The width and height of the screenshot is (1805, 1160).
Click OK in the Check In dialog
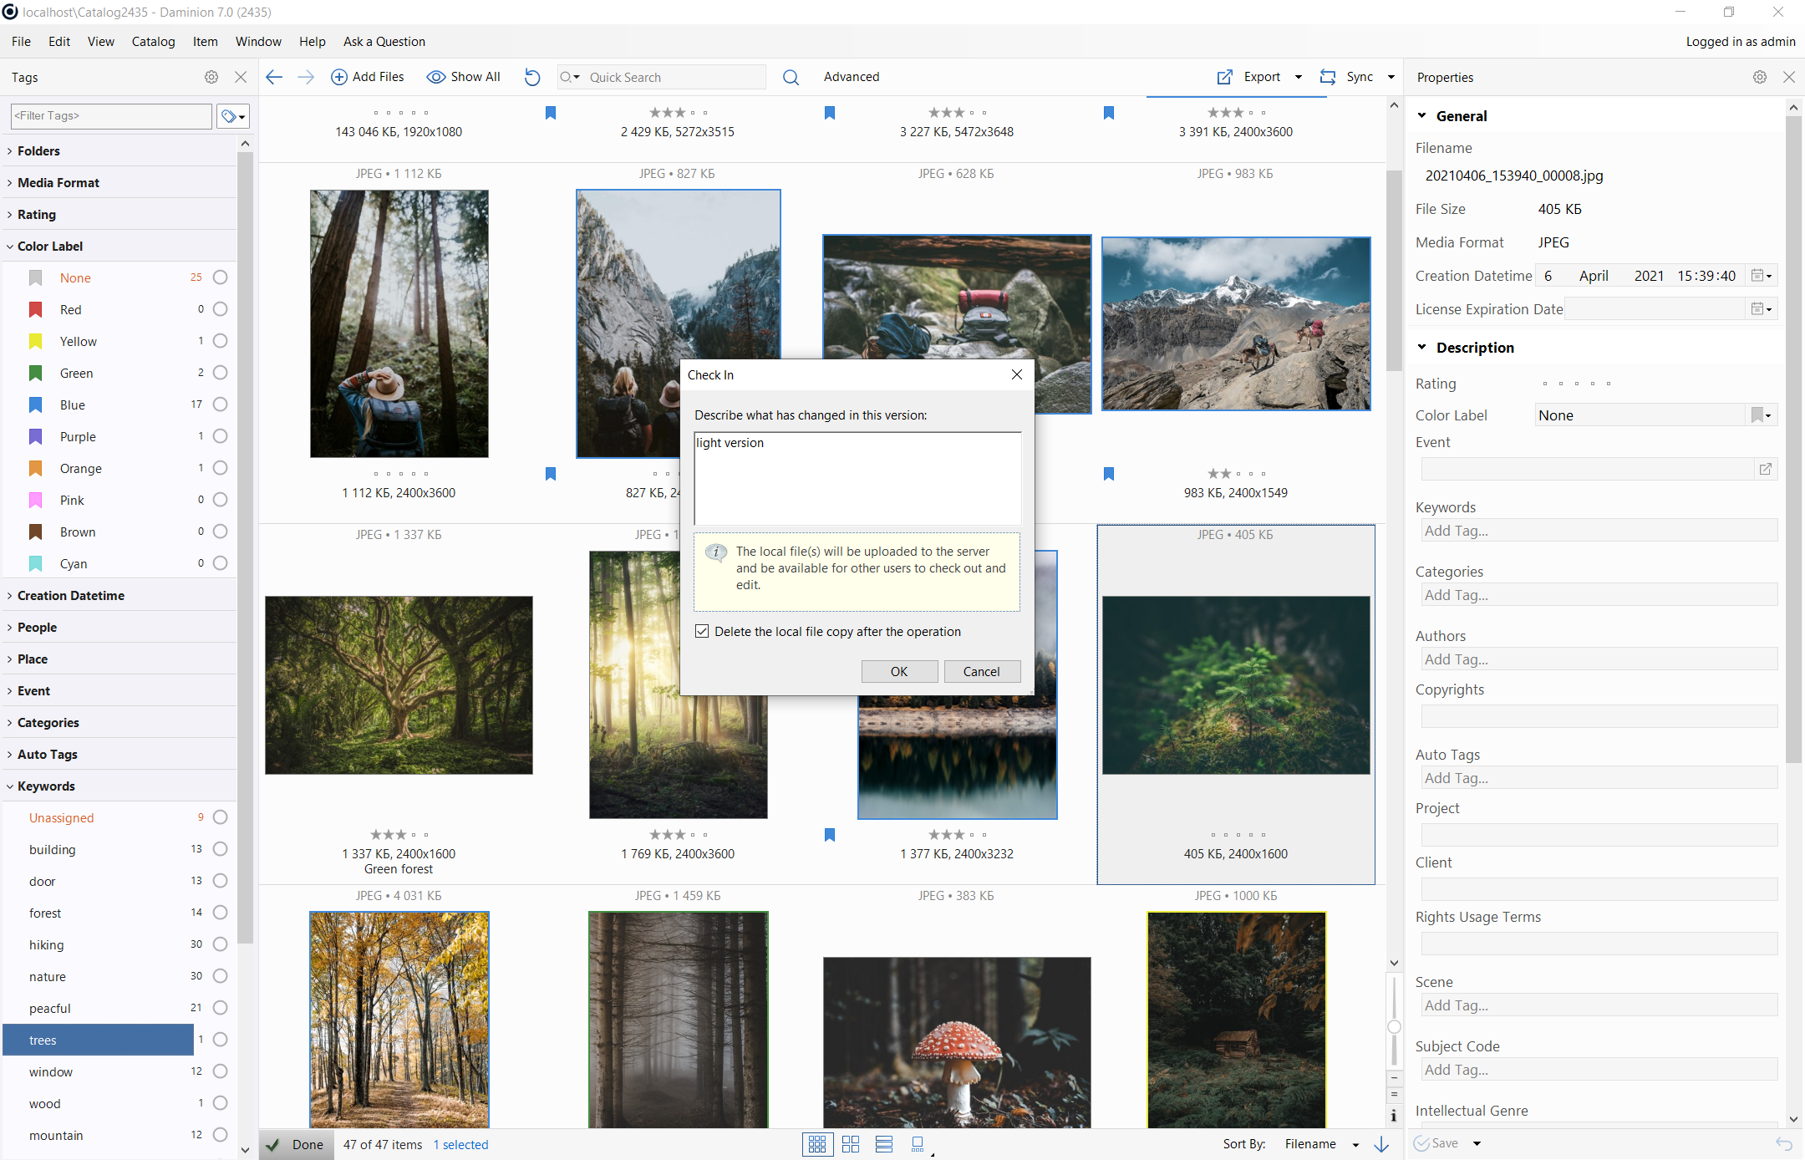coord(898,671)
